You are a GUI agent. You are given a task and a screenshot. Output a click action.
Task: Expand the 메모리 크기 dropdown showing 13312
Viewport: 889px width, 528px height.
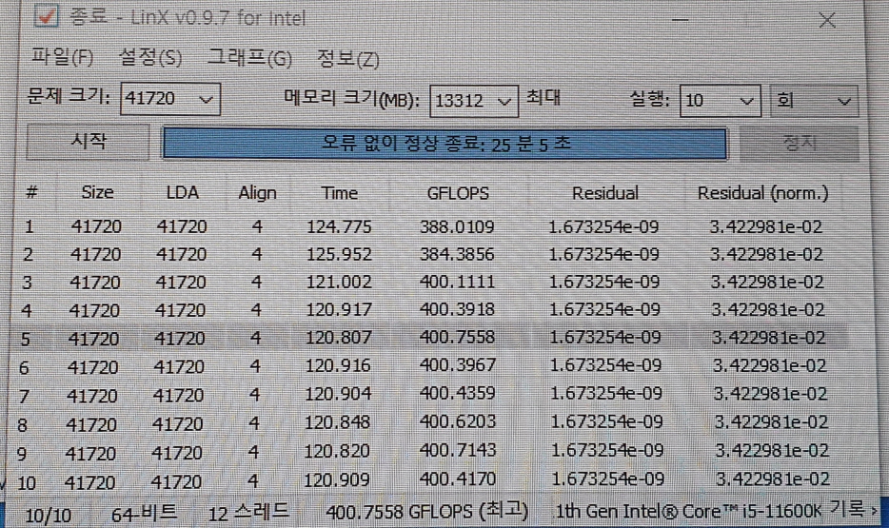pyautogui.click(x=504, y=99)
